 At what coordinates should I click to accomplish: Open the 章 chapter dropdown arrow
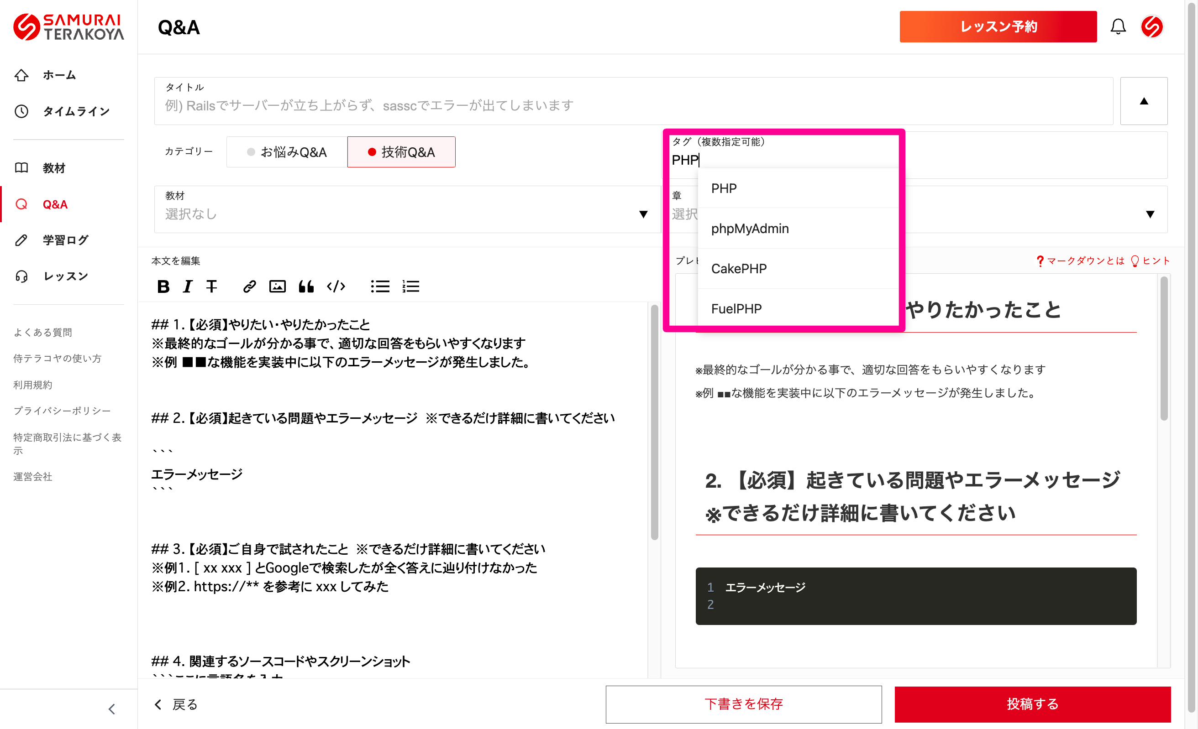1150,214
